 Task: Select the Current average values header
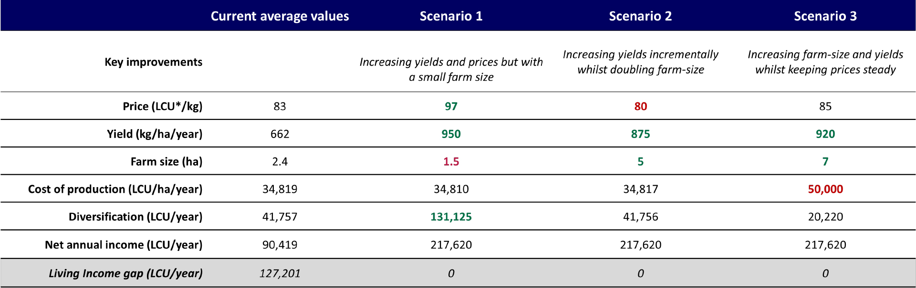[280, 16]
